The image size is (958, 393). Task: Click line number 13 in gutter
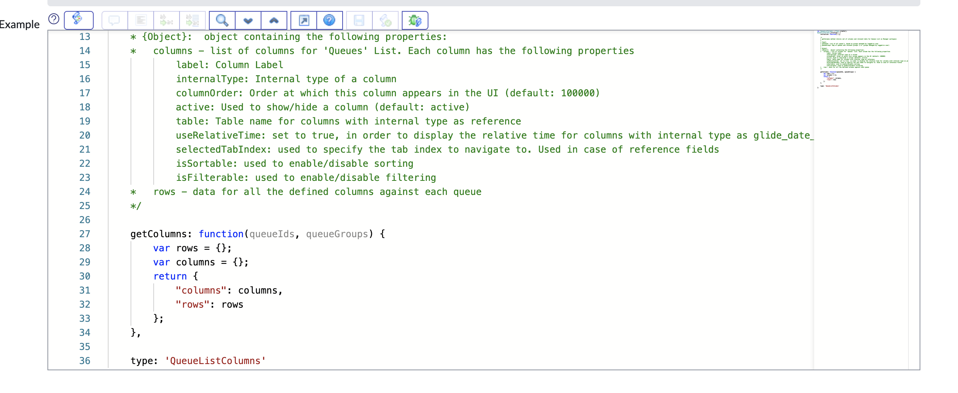pos(85,37)
